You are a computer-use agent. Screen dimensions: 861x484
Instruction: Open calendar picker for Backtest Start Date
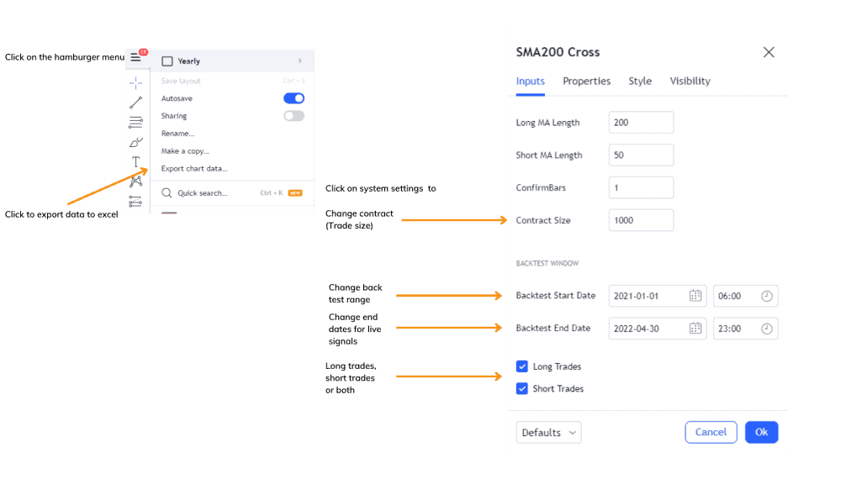tap(695, 296)
